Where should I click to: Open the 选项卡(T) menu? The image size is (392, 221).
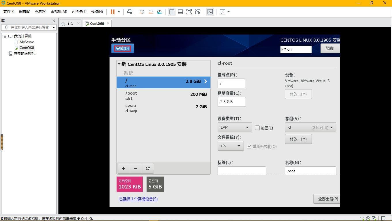pyautogui.click(x=79, y=12)
